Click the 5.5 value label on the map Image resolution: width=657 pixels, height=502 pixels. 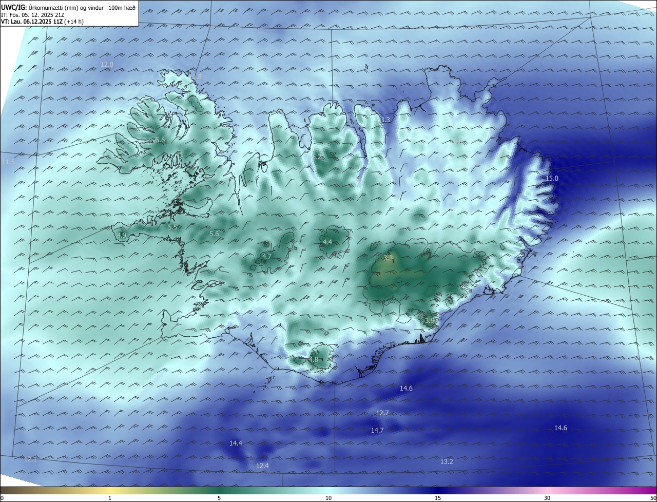pos(172,227)
